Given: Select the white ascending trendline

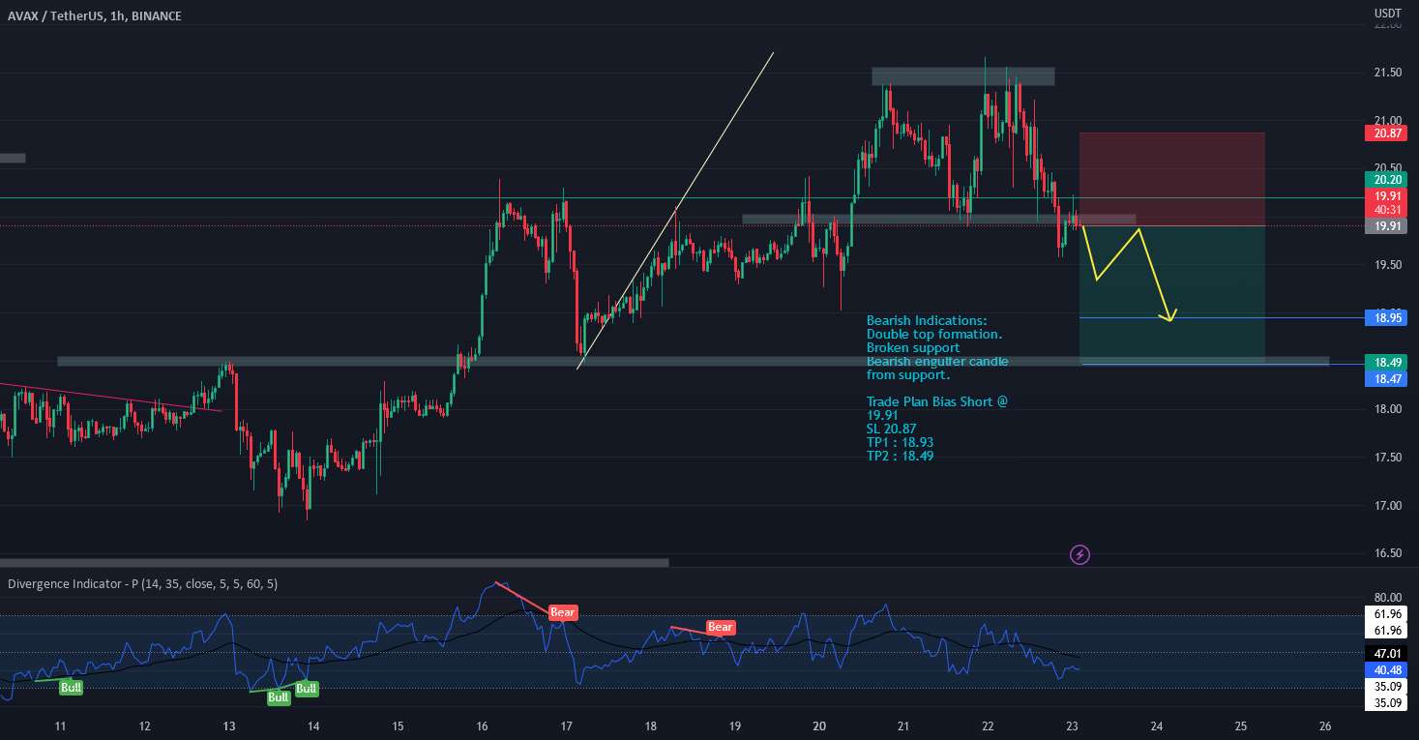Looking at the screenshot, I should point(676,210).
